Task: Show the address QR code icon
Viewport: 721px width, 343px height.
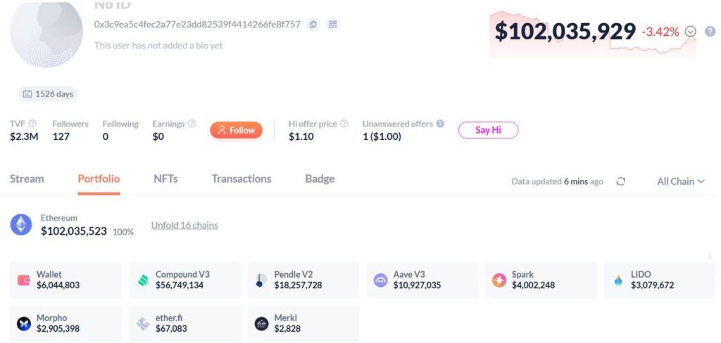Action: (333, 25)
